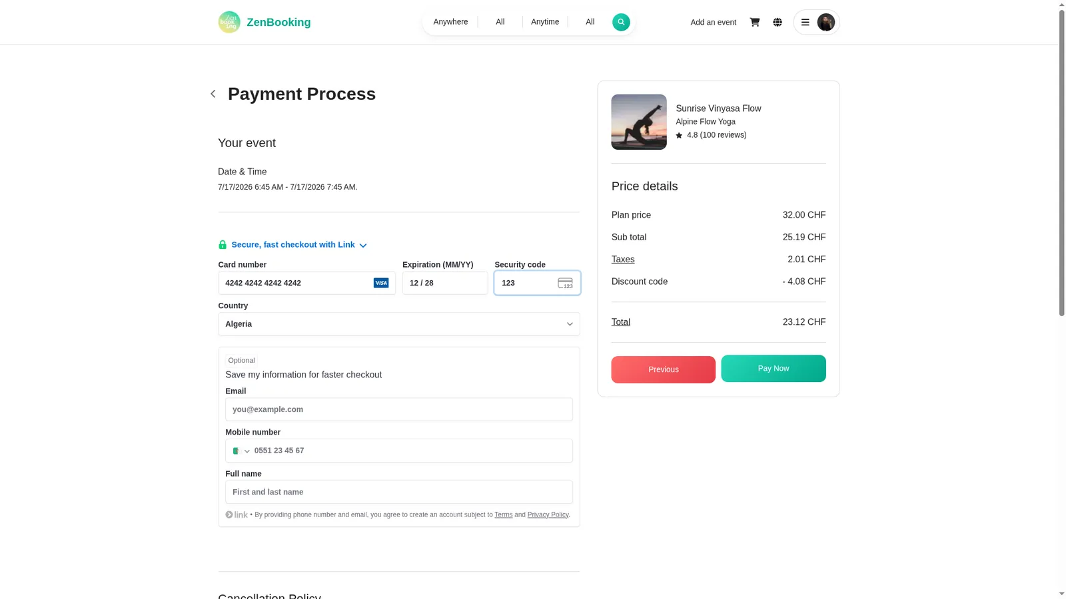Select the Anytime date filter
The height and width of the screenshot is (599, 1066).
545,22
